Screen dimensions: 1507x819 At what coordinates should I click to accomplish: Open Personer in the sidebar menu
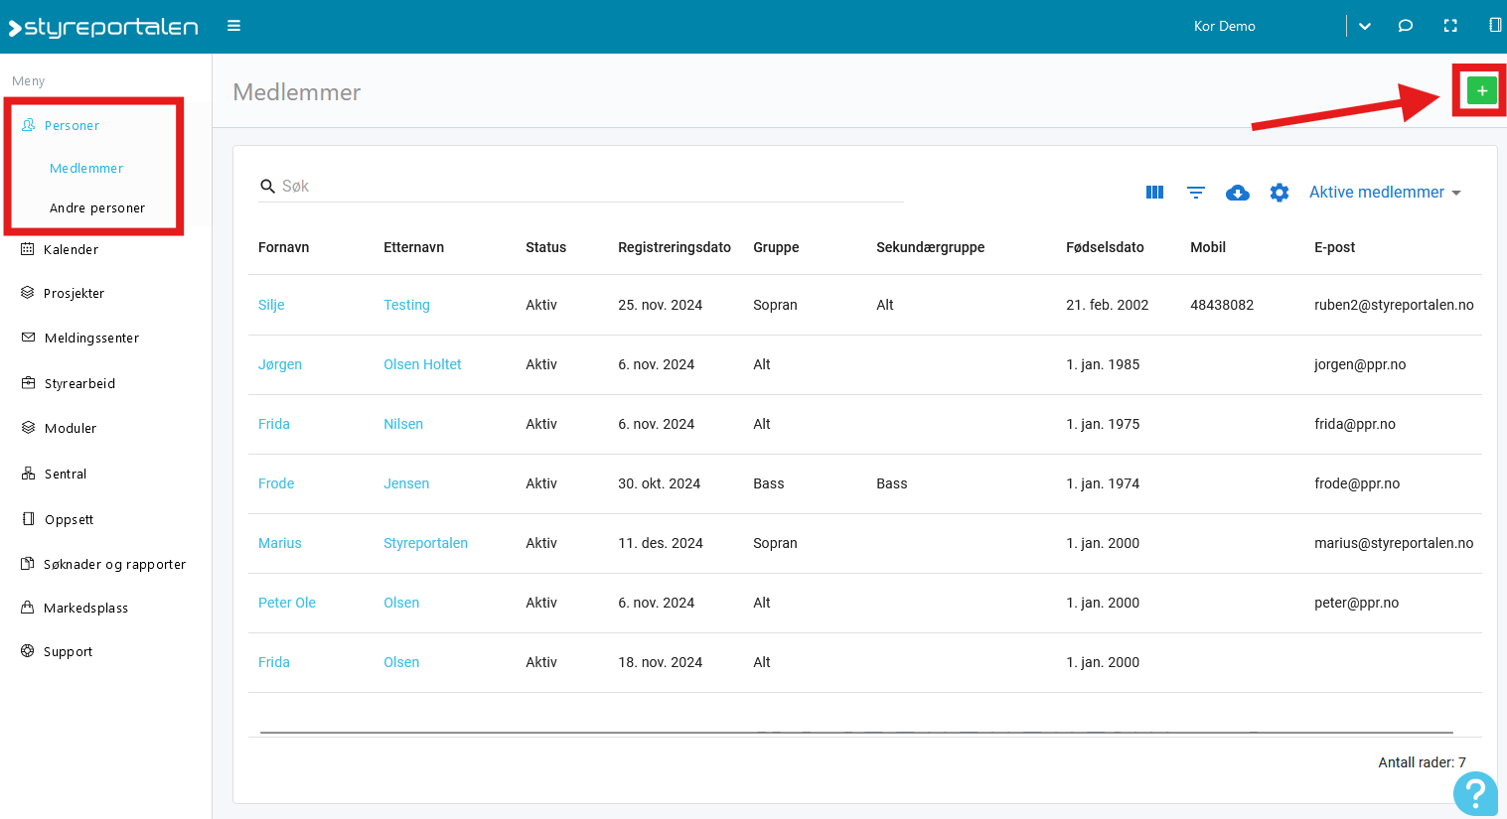tap(72, 126)
